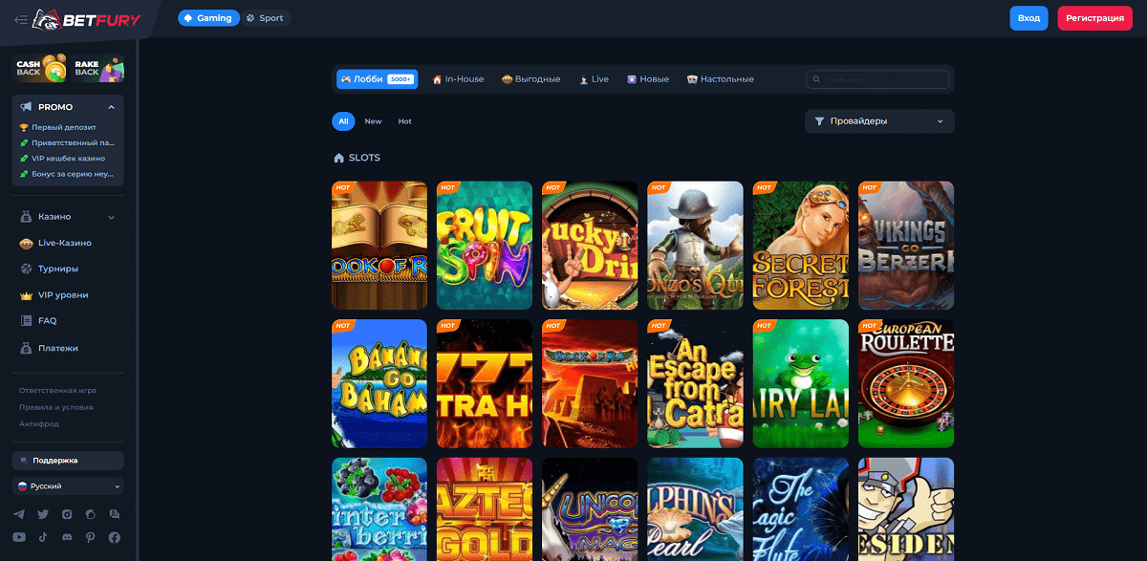Open the Facebook social icon

tap(115, 538)
